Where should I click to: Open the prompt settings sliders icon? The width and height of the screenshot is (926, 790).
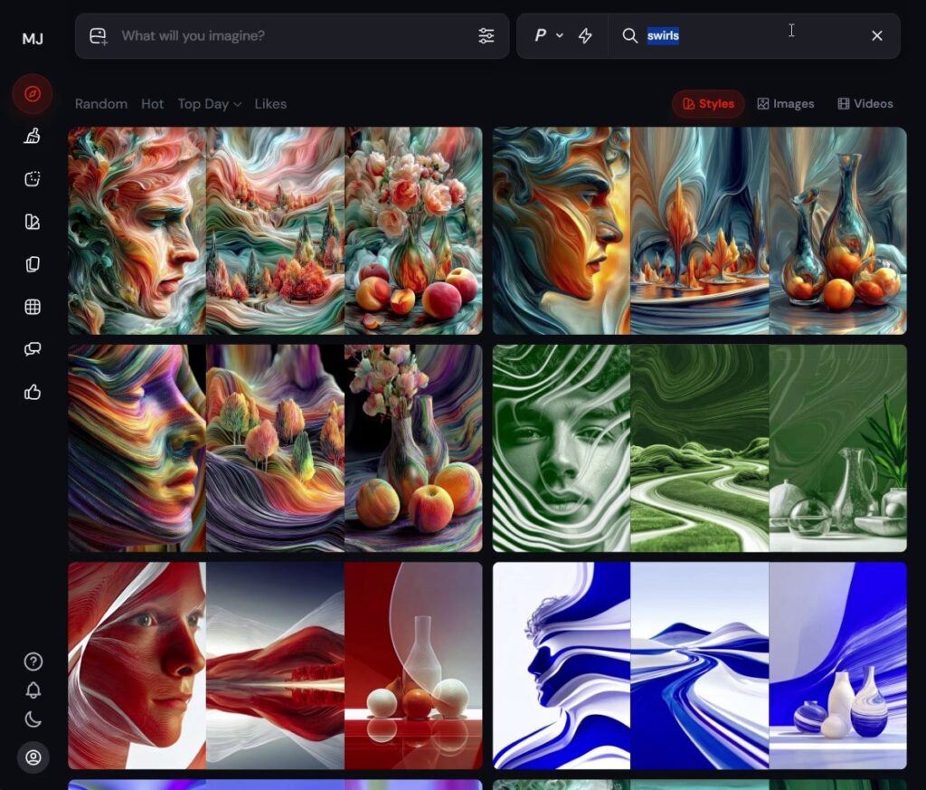[x=487, y=36]
